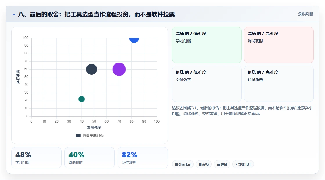Click the 执行难度 y-axis title
This screenshot has height=180, width=325.
click(18, 77)
